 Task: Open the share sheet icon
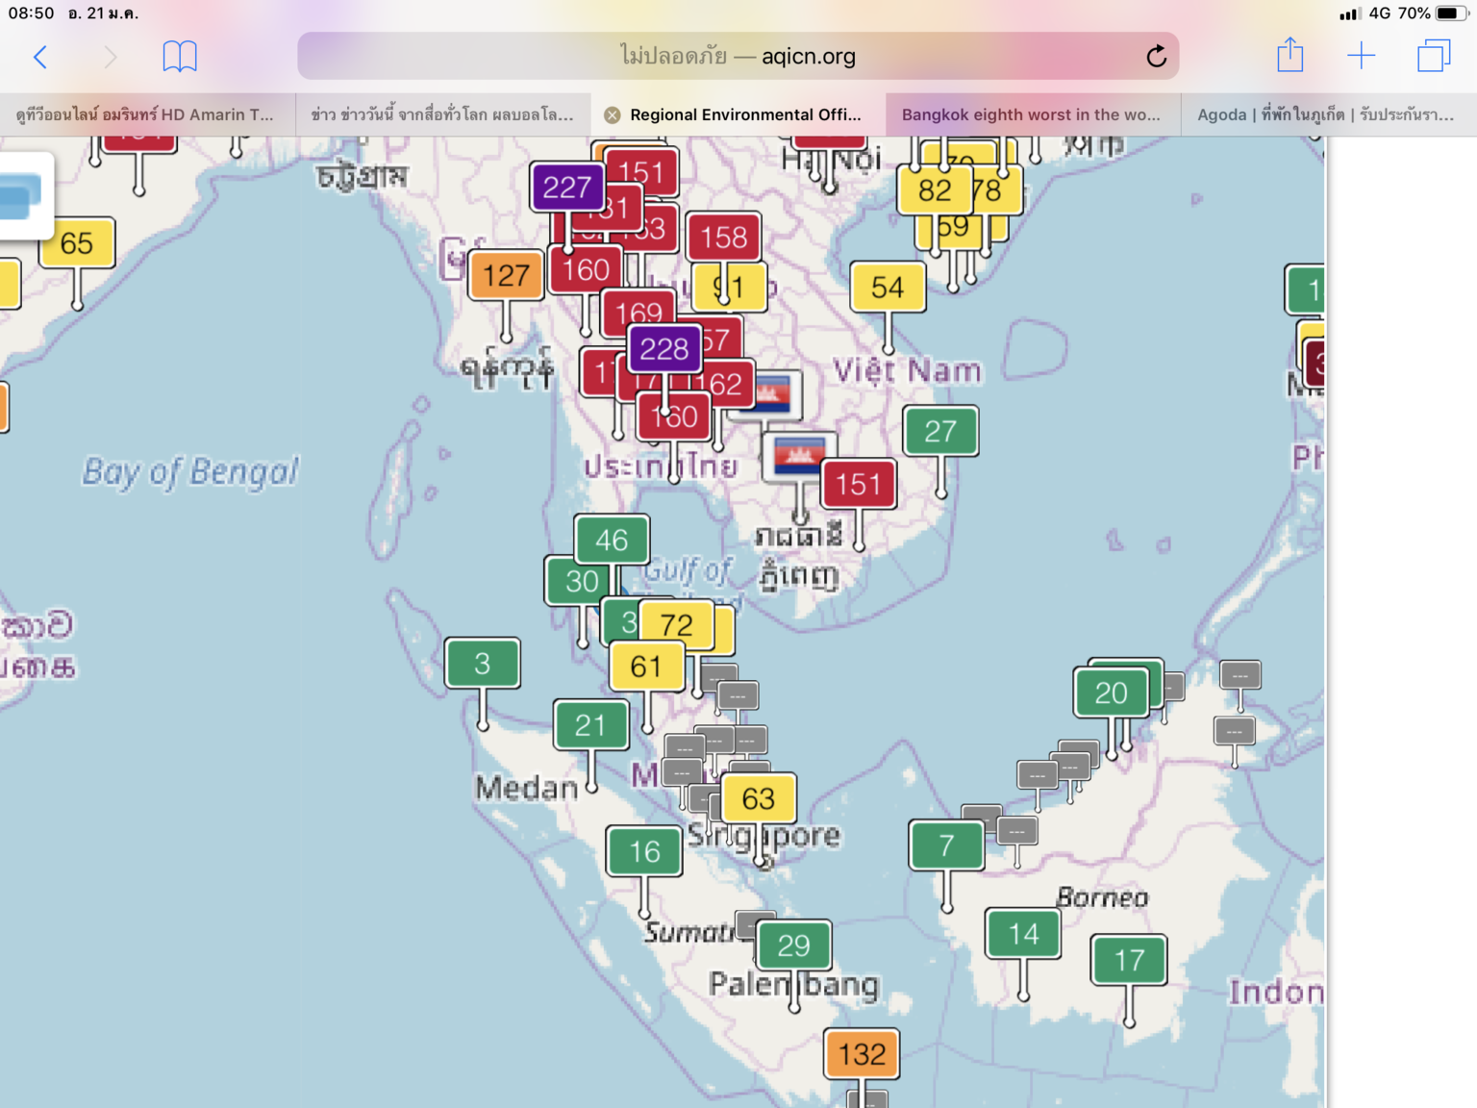pyautogui.click(x=1289, y=56)
